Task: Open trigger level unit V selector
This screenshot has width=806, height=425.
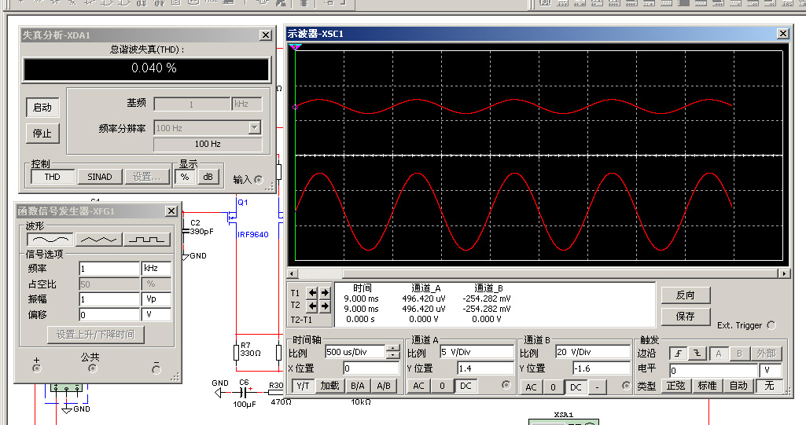Action: coord(771,370)
